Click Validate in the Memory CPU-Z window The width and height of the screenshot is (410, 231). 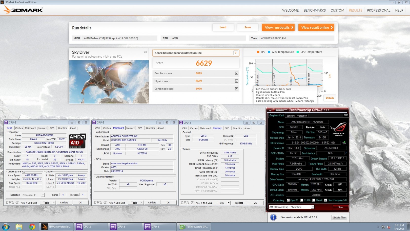(x=239, y=203)
